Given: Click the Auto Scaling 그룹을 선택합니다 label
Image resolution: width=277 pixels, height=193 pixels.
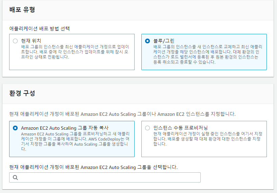Looking at the screenshot, I should coord(93,167).
